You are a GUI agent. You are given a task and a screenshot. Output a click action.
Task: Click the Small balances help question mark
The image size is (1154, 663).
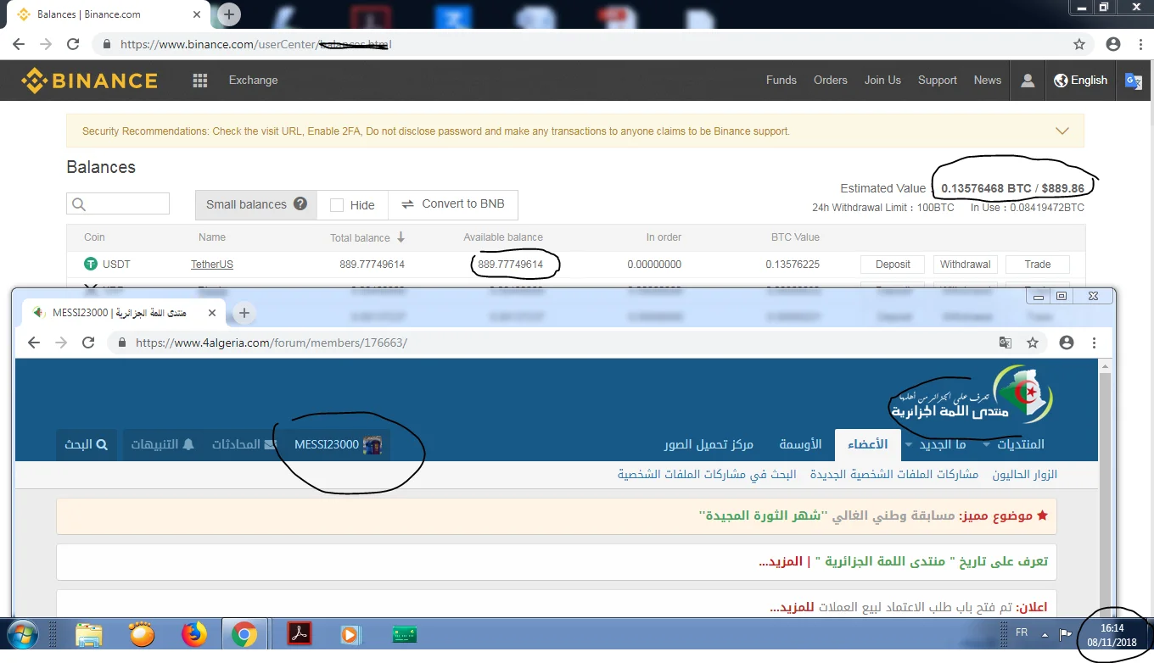pos(300,203)
